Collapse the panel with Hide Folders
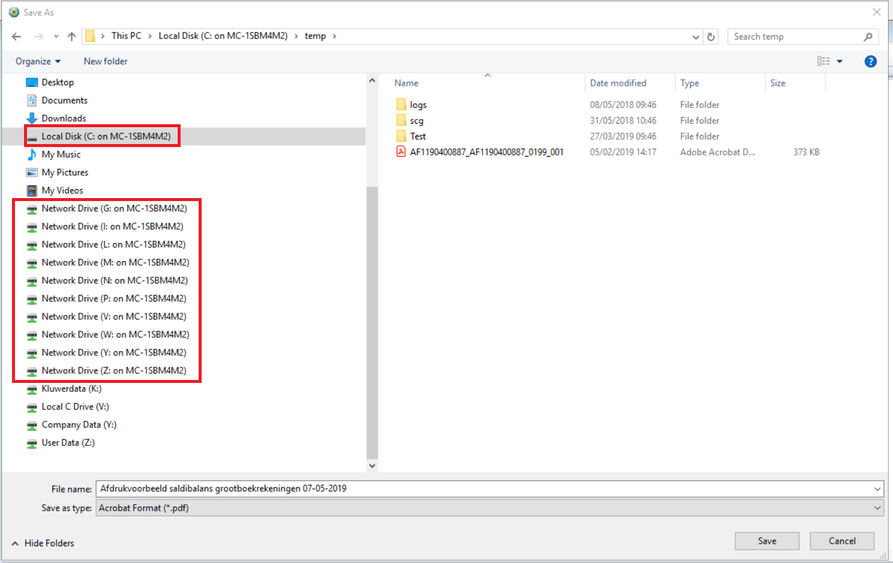 [x=43, y=543]
